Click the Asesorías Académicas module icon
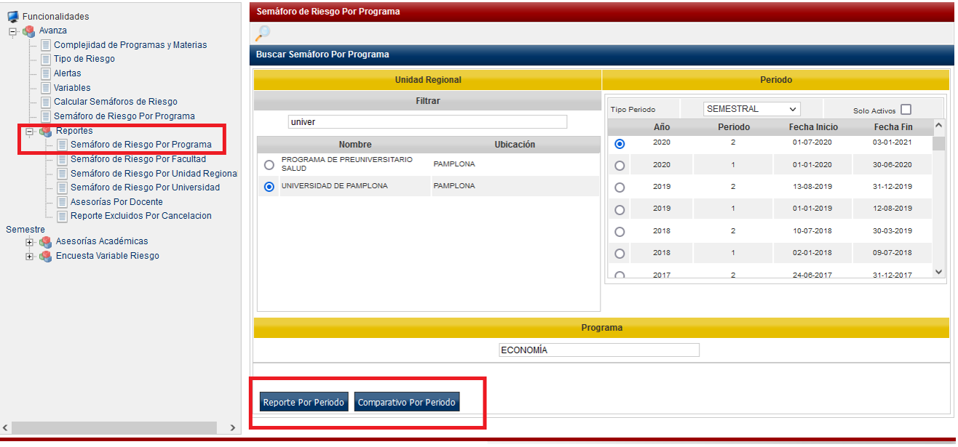Screen dimensions: 958x447 click(46, 241)
